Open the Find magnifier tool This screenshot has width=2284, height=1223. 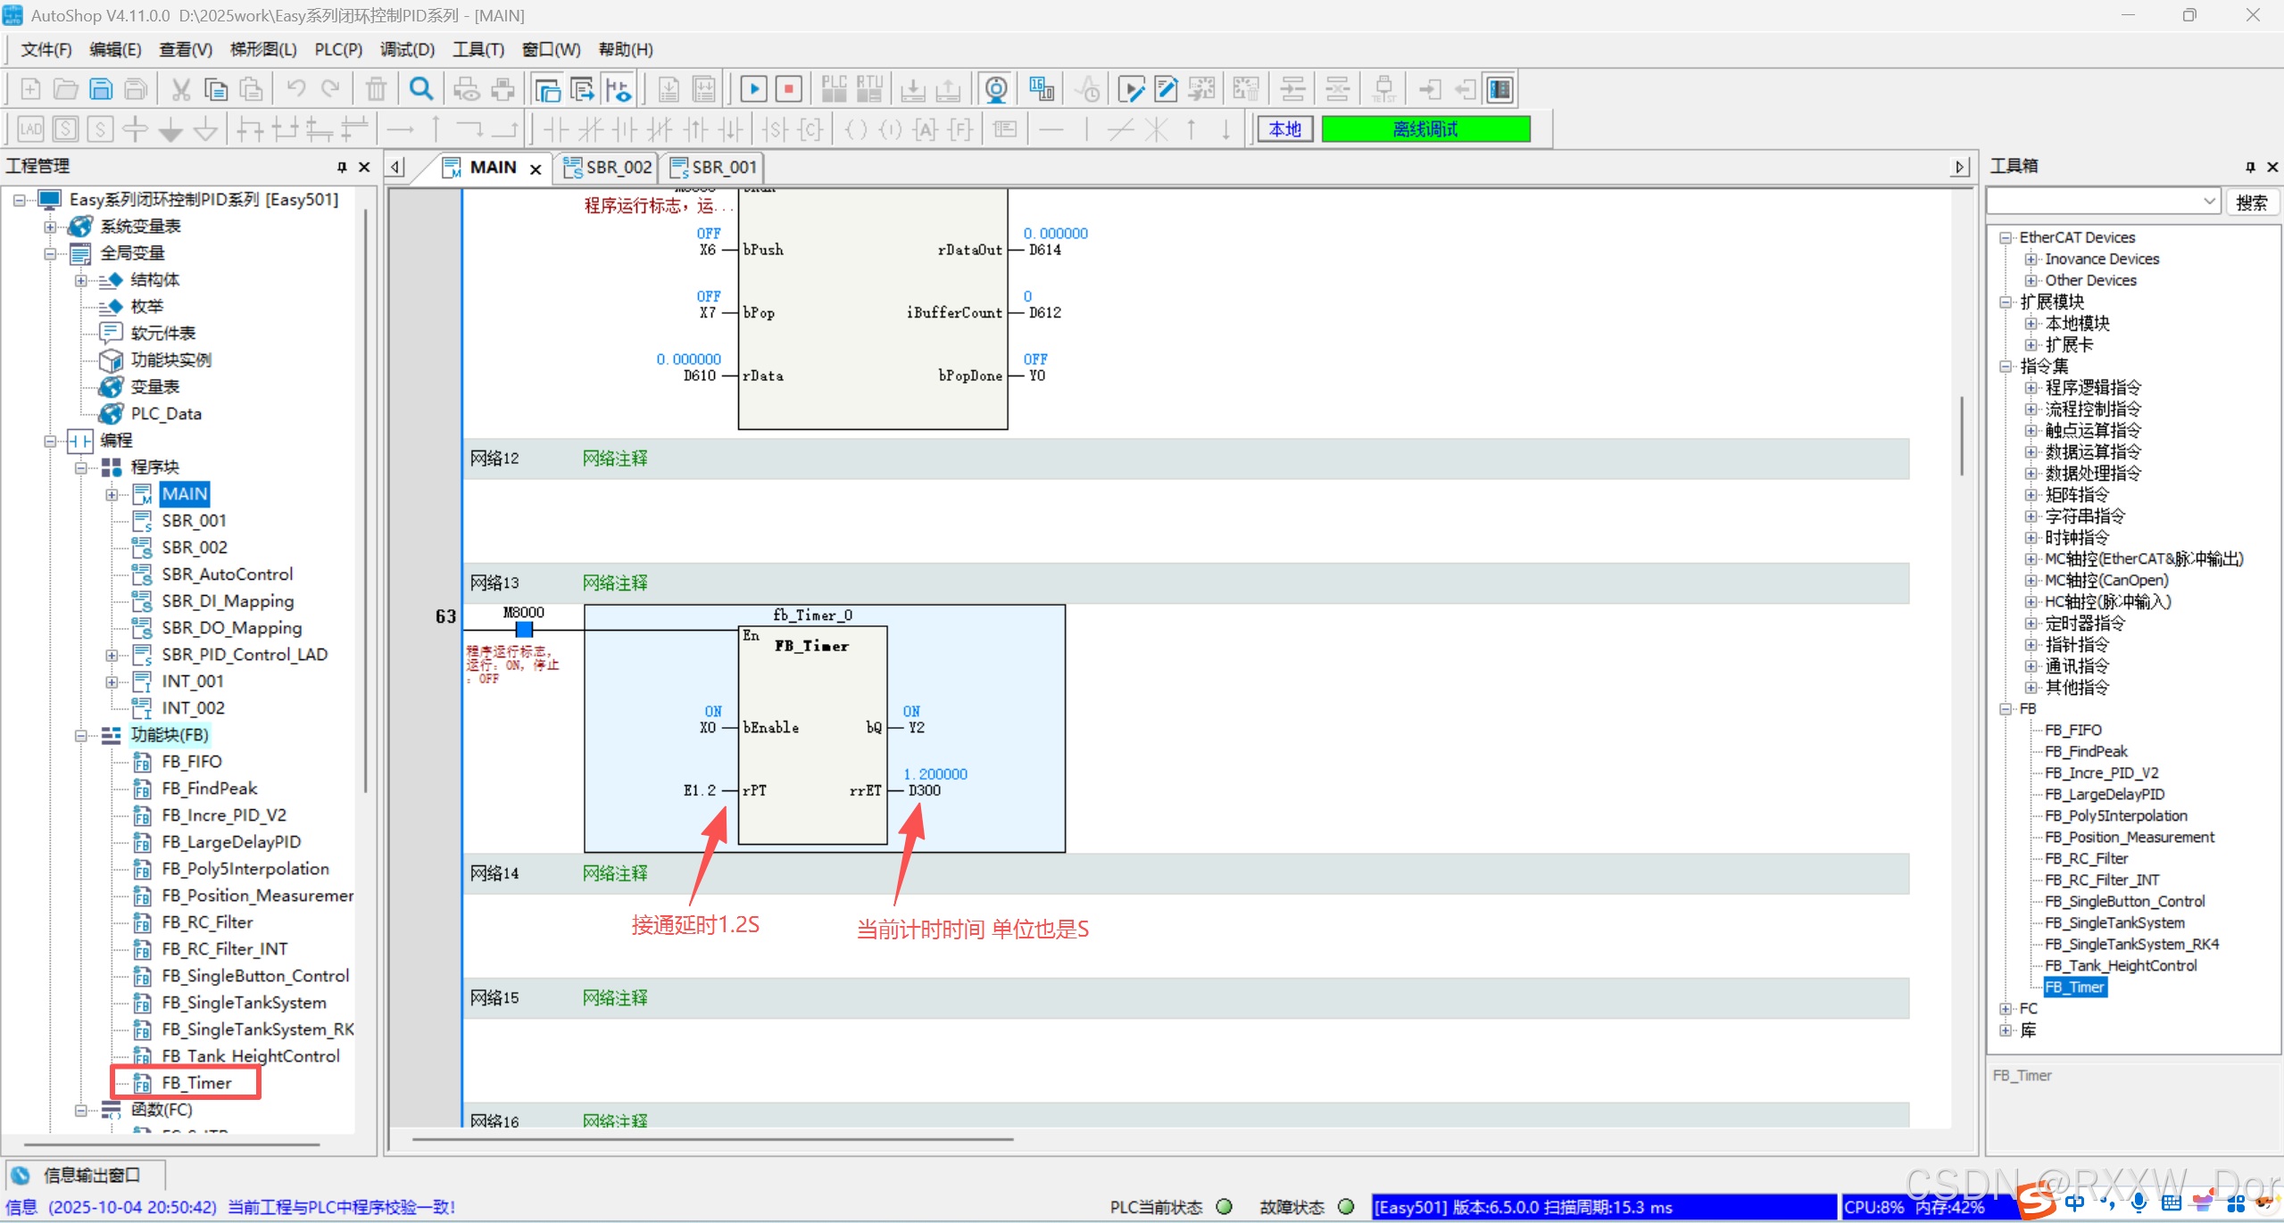(420, 89)
